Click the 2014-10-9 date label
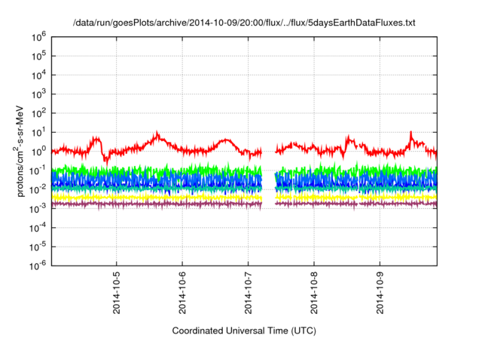This screenshot has height=338, width=482. coord(380,293)
